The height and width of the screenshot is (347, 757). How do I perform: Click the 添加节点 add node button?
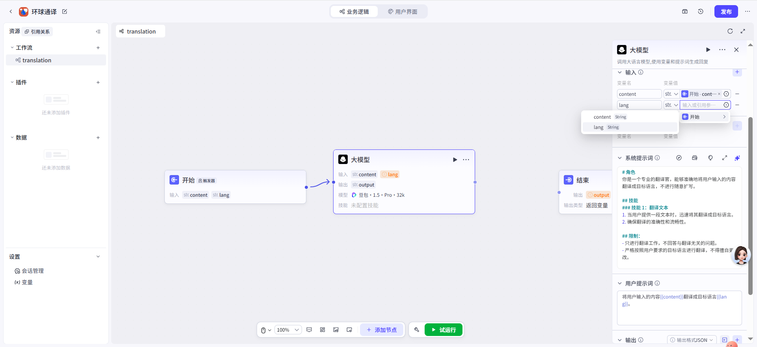[382, 330]
